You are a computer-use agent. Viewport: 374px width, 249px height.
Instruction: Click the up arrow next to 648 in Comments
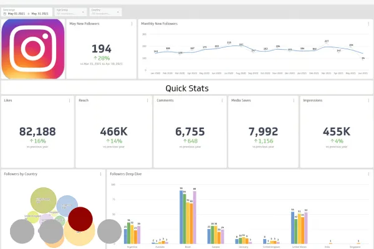tap(185, 141)
